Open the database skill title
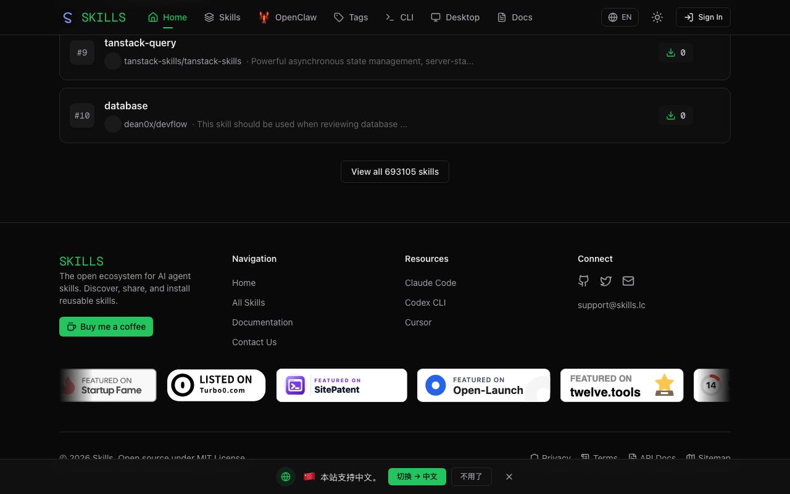The height and width of the screenshot is (494, 790). pyautogui.click(x=126, y=106)
